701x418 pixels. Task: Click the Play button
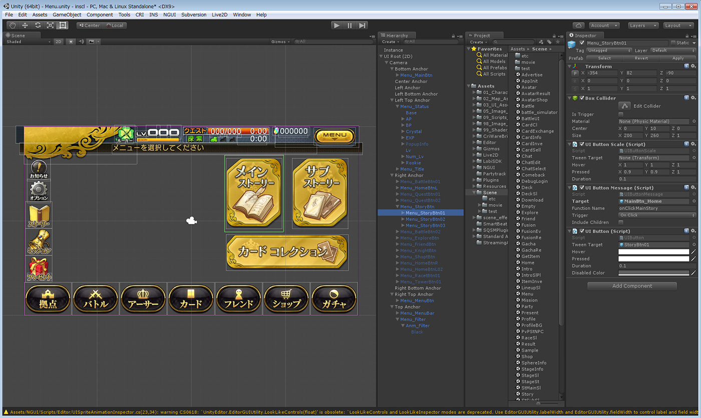click(337, 26)
